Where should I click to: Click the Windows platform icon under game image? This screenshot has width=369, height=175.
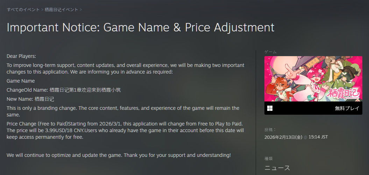[x=270, y=108]
